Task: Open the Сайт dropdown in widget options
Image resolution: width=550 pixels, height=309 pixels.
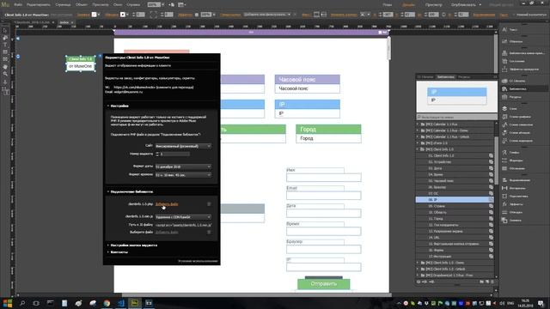Action: (183, 146)
